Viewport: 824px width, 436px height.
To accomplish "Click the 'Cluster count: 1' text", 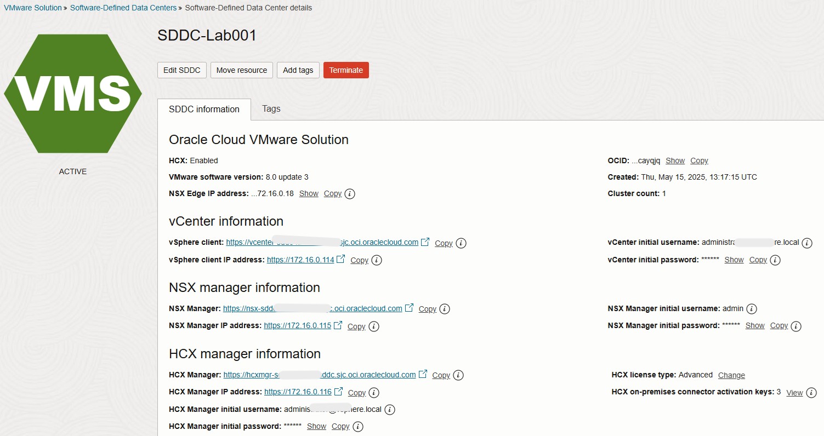I will [x=637, y=193].
